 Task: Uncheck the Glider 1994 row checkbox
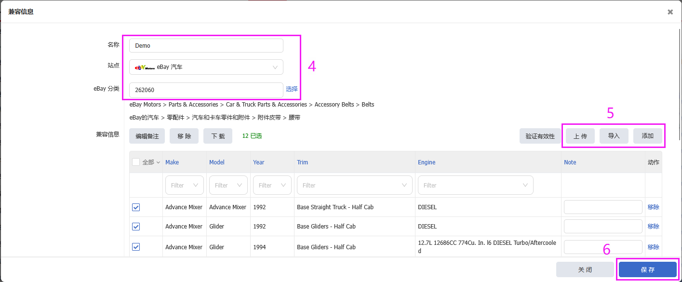coord(136,247)
